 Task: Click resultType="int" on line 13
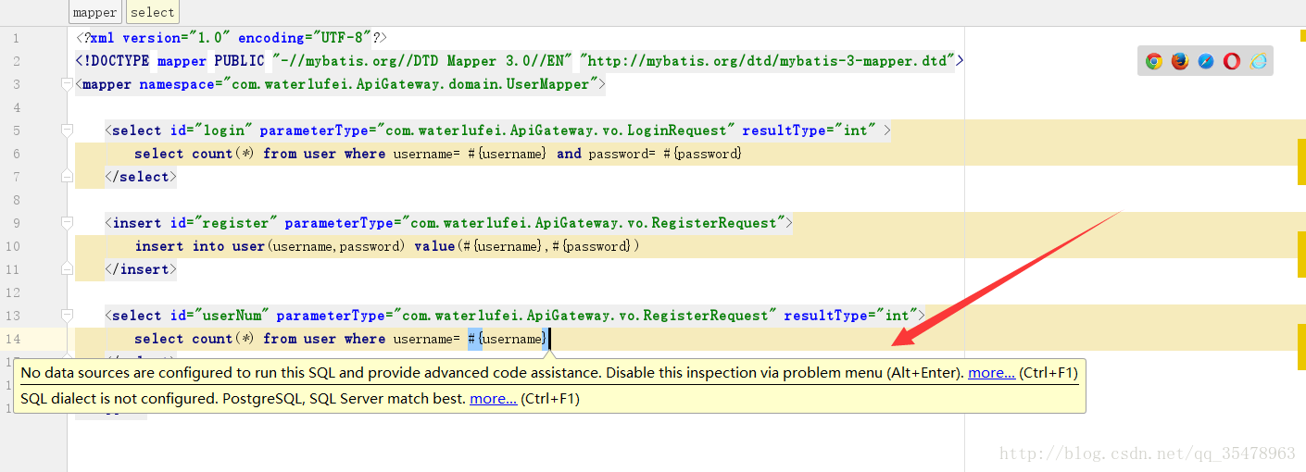850,316
